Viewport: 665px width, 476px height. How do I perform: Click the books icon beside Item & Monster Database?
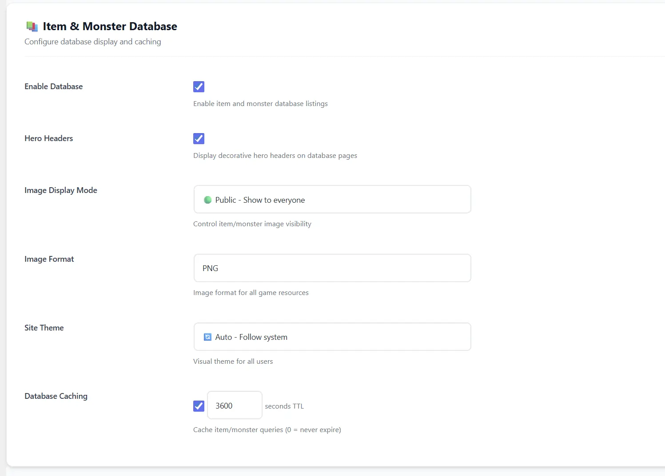(32, 27)
